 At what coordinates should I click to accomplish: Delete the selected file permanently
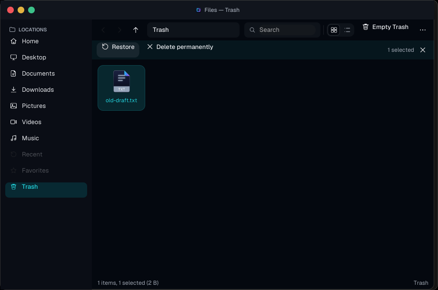pos(180,47)
